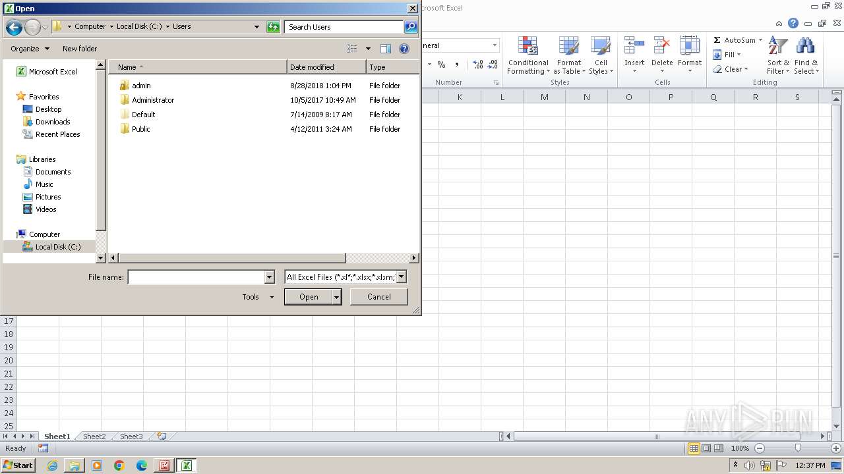Sort by Type column header
Image resolution: width=844 pixels, height=474 pixels.
click(392, 67)
